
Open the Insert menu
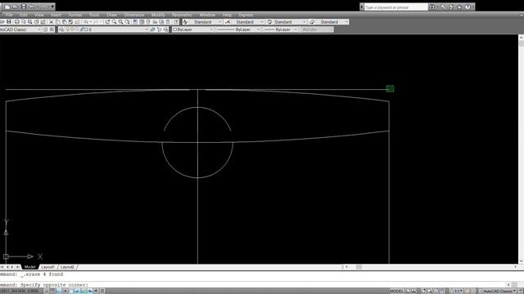tap(56, 15)
